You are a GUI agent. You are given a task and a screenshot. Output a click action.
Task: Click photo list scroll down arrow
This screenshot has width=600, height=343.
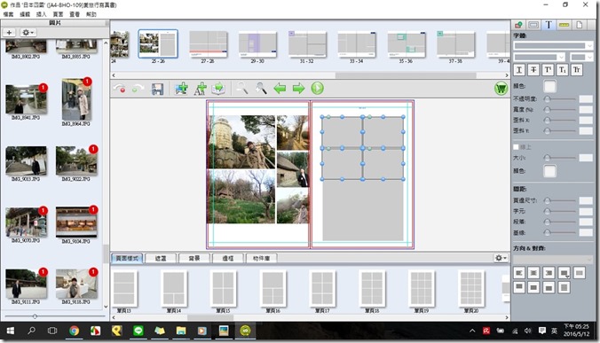coord(106,307)
